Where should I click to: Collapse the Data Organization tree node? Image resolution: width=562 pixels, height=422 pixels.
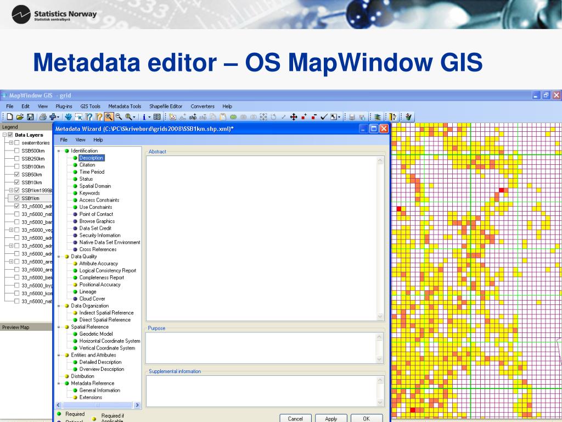tap(59, 306)
